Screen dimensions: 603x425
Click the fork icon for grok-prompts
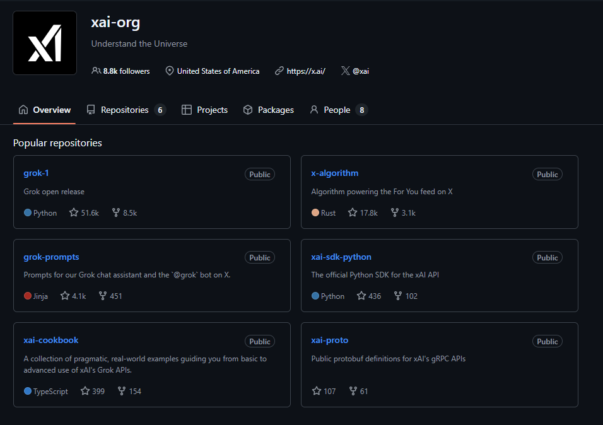coord(103,295)
